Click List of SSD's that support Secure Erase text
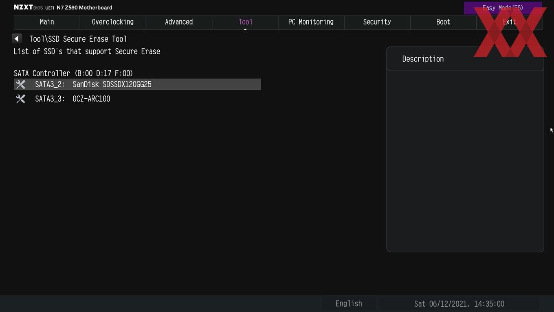The height and width of the screenshot is (312, 554). click(87, 51)
